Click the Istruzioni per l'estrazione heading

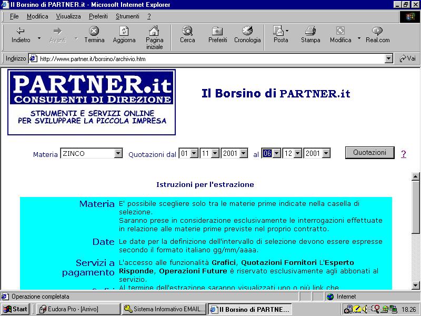click(x=205, y=185)
